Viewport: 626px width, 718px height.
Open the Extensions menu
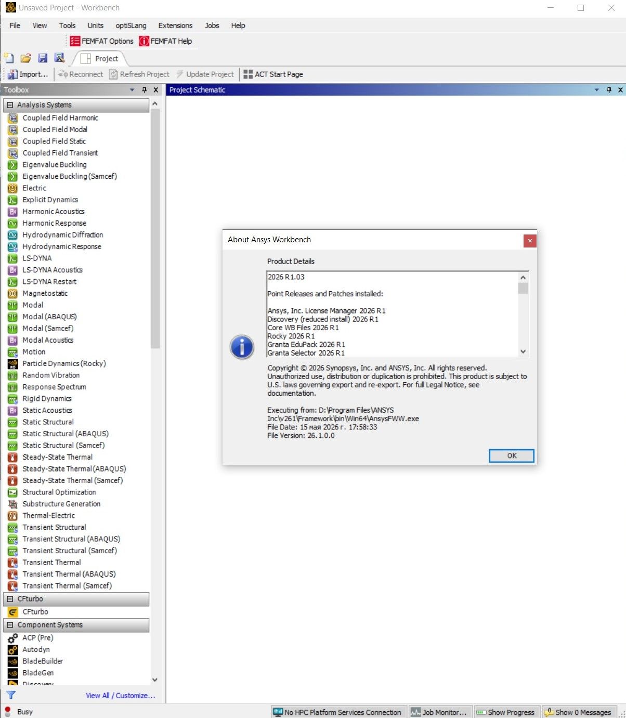pyautogui.click(x=175, y=25)
